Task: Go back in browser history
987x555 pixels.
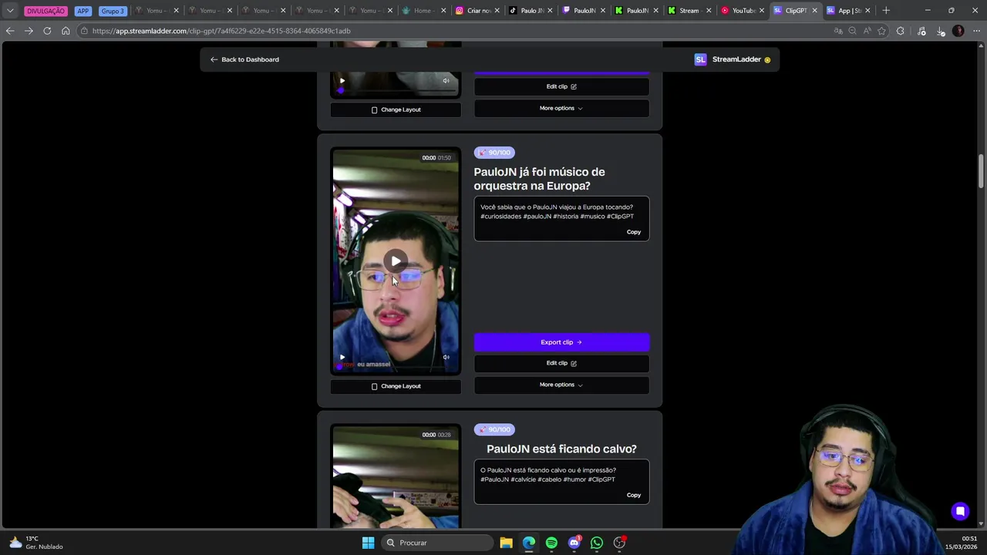Action: pyautogui.click(x=10, y=31)
